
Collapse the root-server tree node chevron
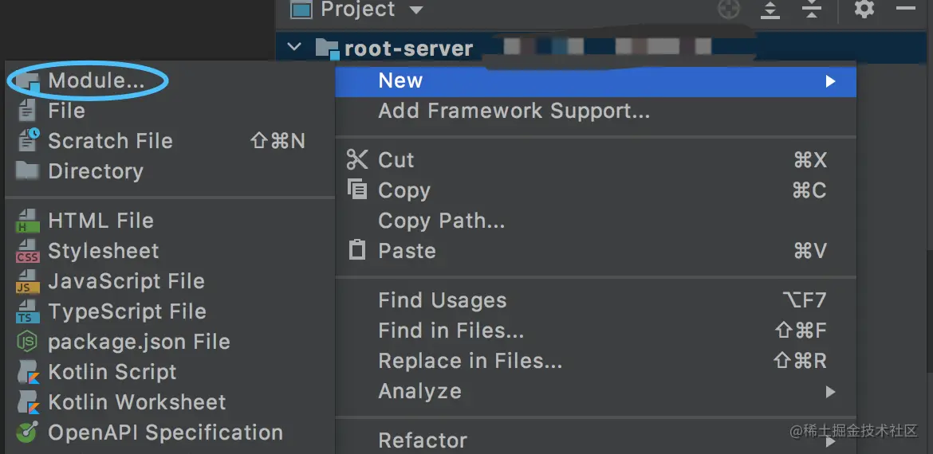click(294, 48)
